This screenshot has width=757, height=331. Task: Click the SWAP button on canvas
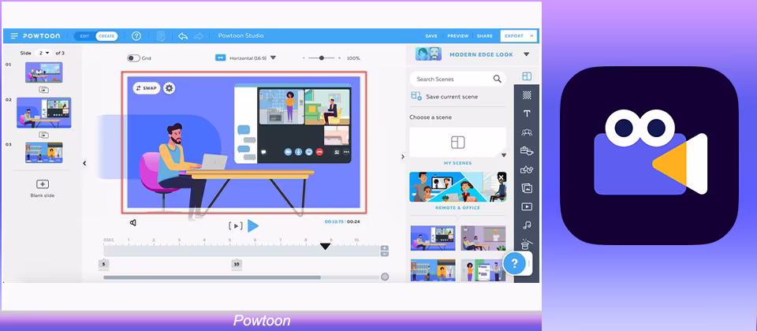[x=147, y=87]
